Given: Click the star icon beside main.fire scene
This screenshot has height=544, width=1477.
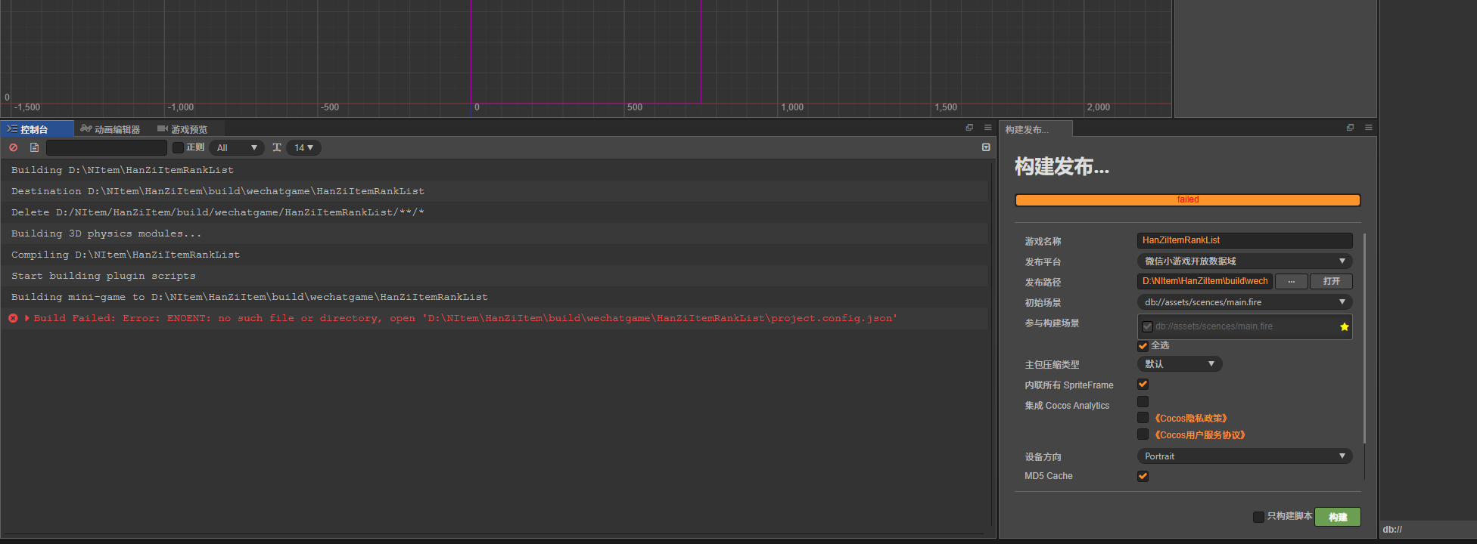Looking at the screenshot, I should (x=1344, y=327).
